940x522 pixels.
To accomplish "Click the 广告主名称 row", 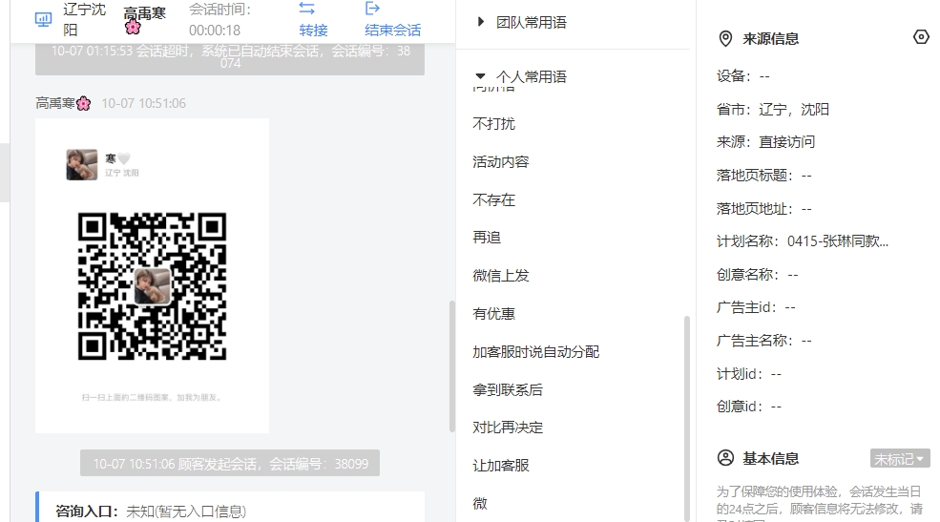I will [x=763, y=341].
